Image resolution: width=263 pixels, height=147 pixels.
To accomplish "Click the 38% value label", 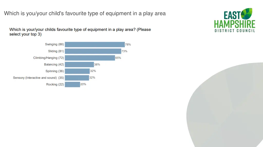I will coord(97,64).
